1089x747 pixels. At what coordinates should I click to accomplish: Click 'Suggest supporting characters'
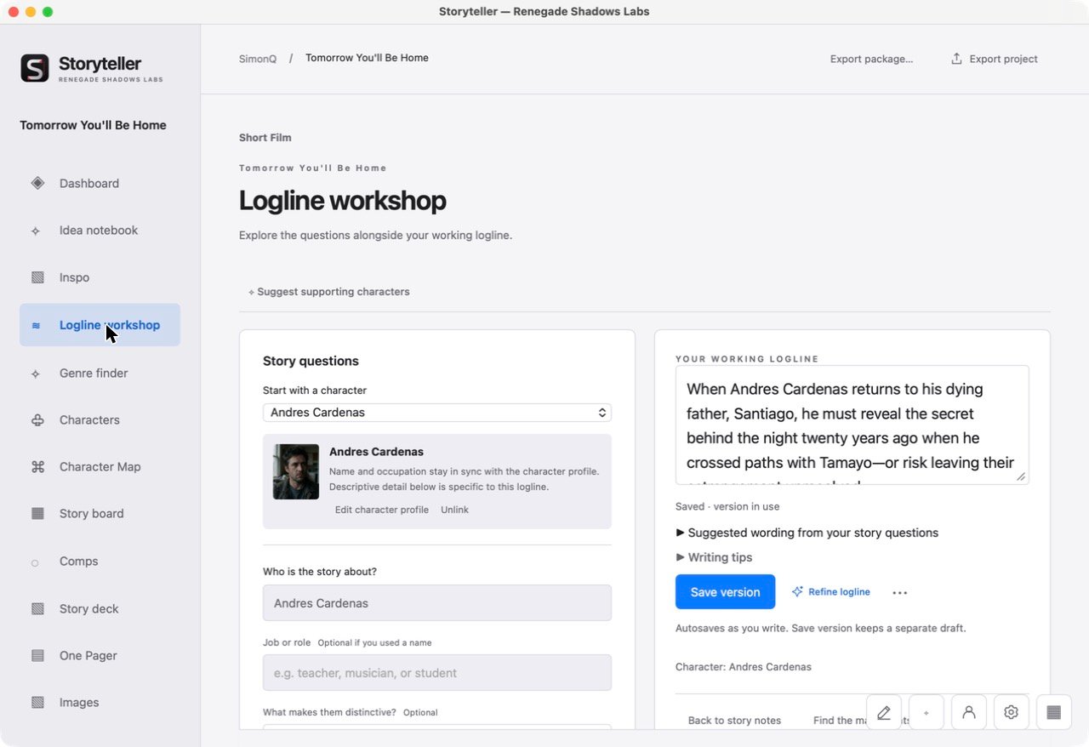[328, 292]
